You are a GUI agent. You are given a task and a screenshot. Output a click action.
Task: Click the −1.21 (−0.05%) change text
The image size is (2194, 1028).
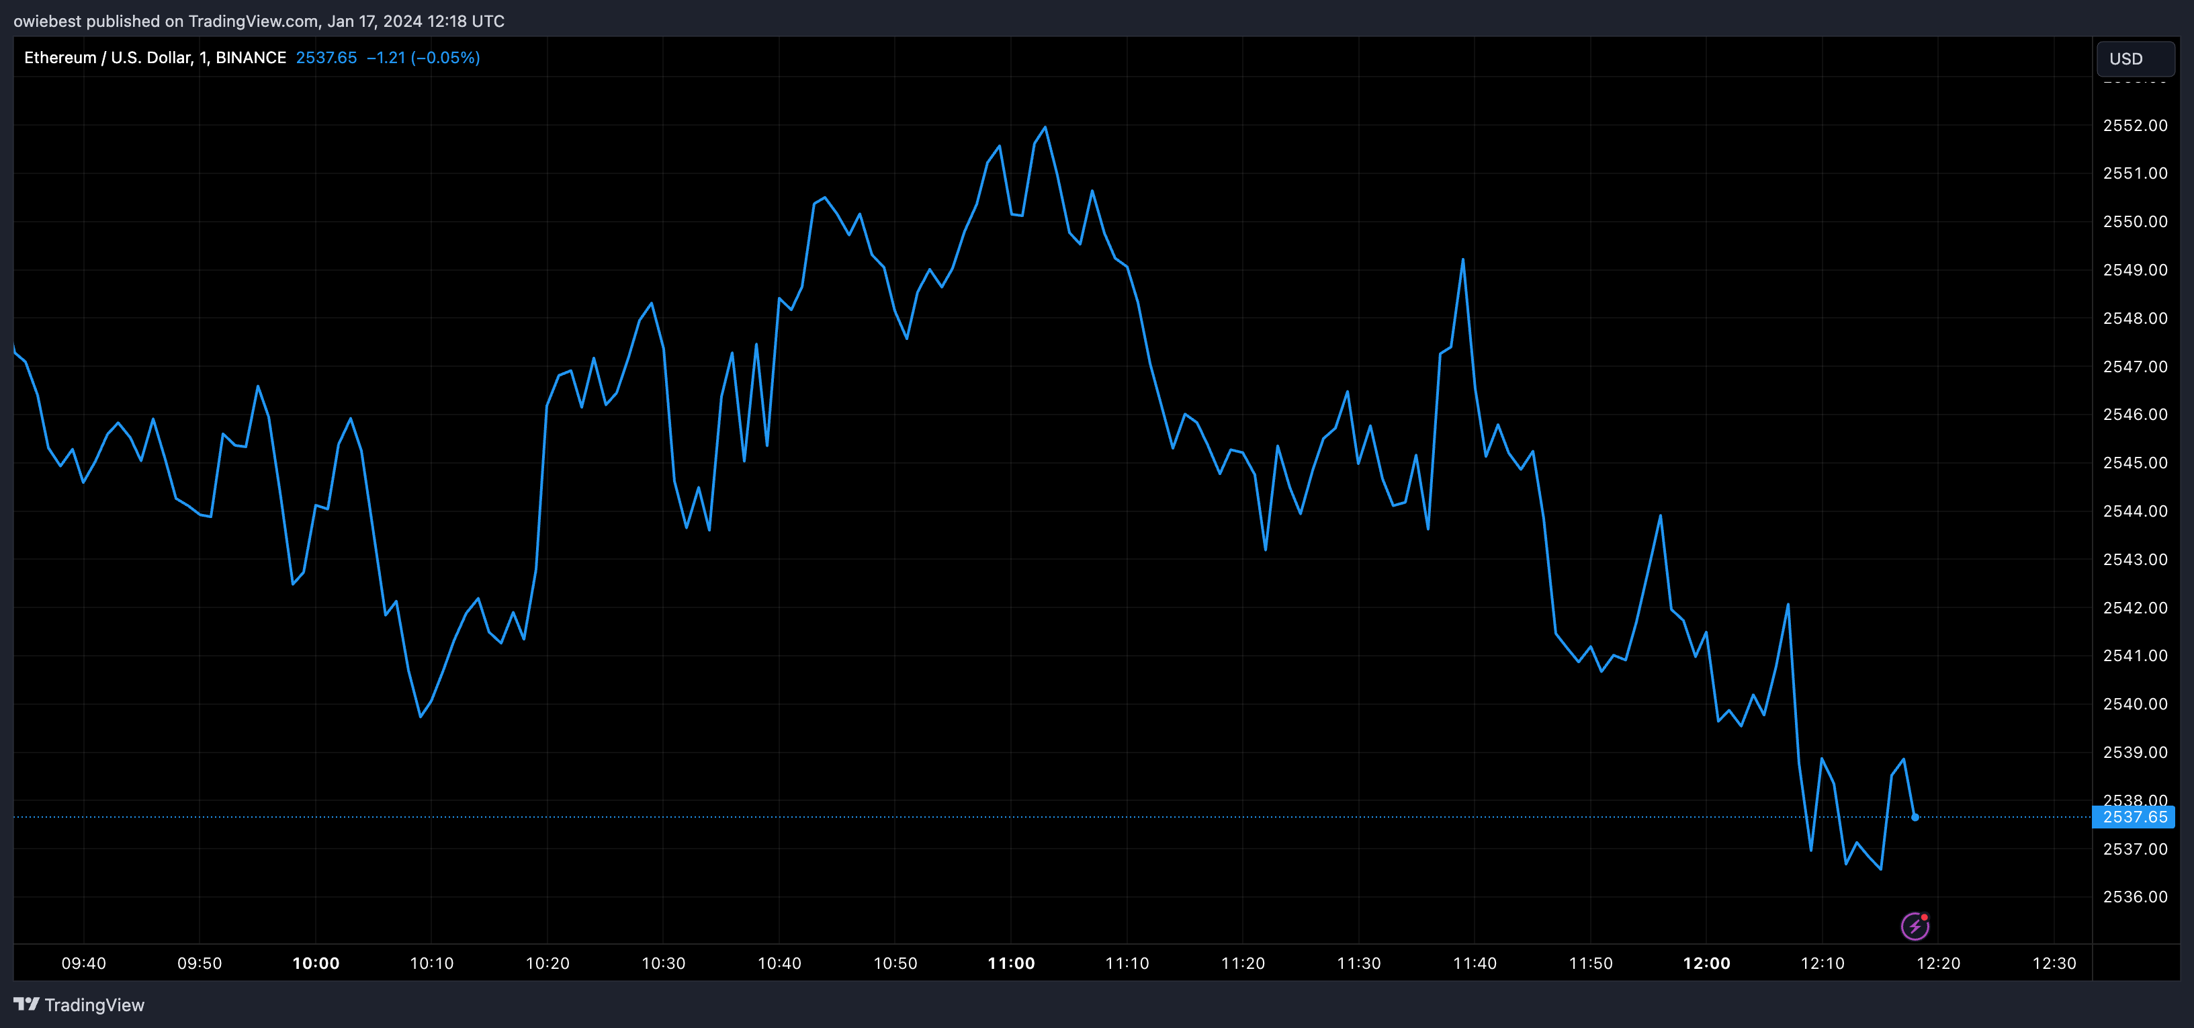423,58
